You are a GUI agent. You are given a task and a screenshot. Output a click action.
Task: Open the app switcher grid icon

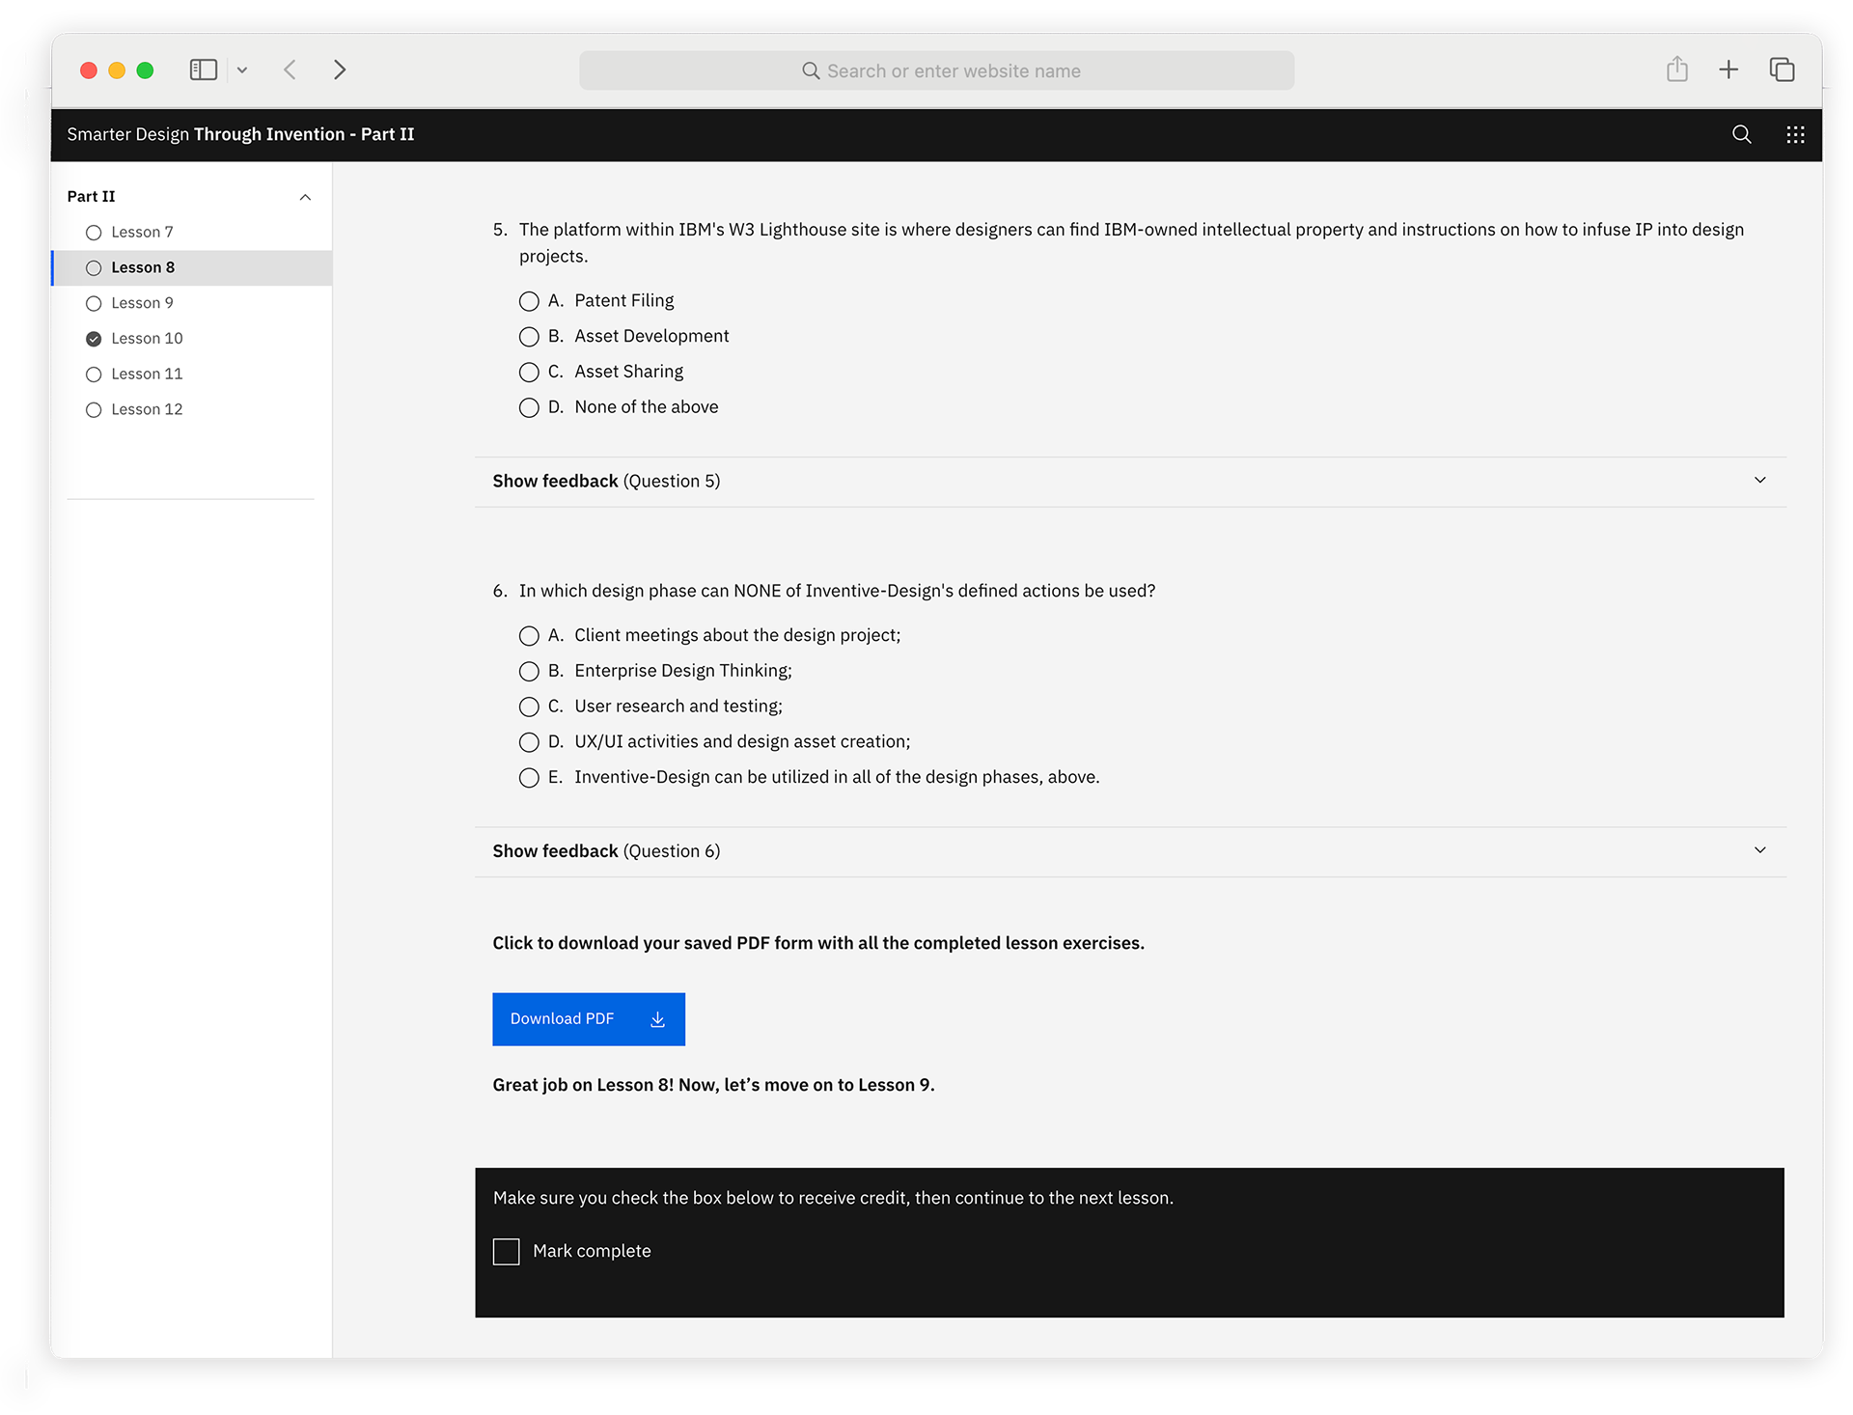tap(1795, 134)
